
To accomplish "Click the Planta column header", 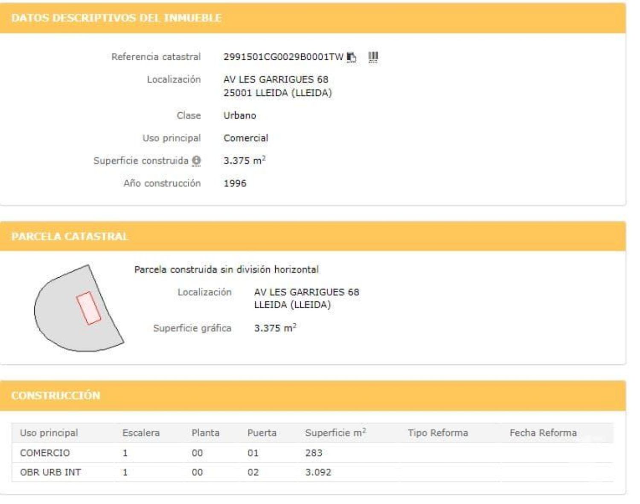I will tap(205, 433).
